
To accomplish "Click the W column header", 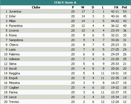I will click(83, 7).
